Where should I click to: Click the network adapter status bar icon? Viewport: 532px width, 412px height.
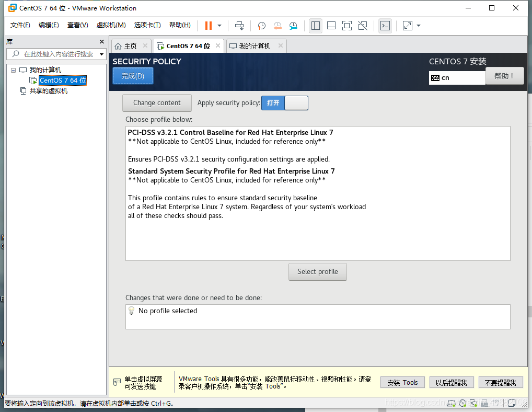473,403
